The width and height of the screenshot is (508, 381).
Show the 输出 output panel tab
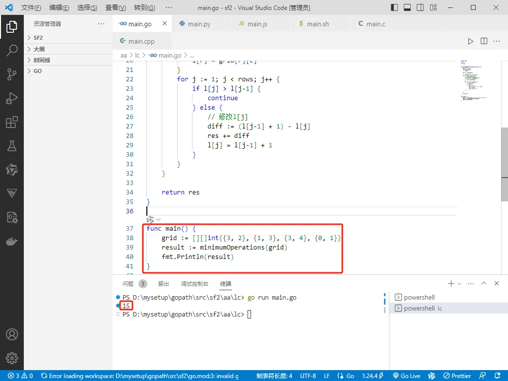pos(164,284)
